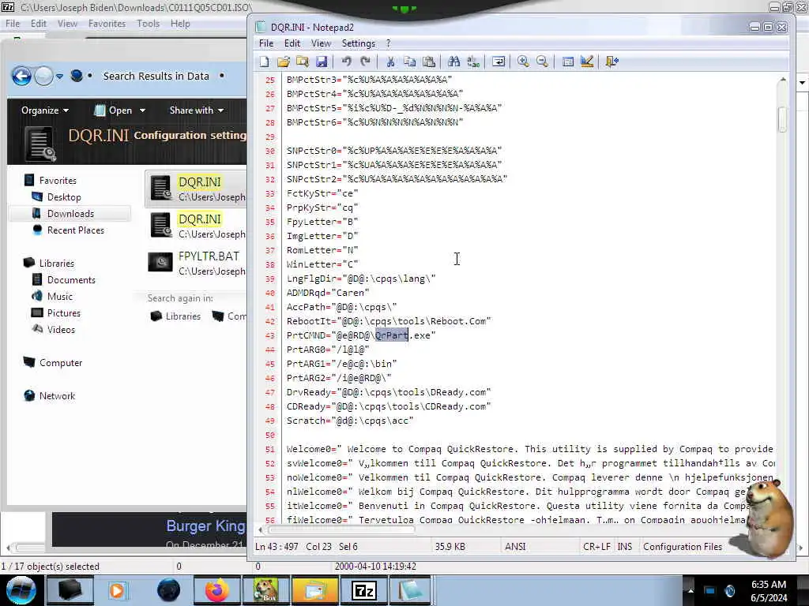Zoom in with the magnifier plus icon
This screenshot has width=809, height=606.
click(x=523, y=62)
